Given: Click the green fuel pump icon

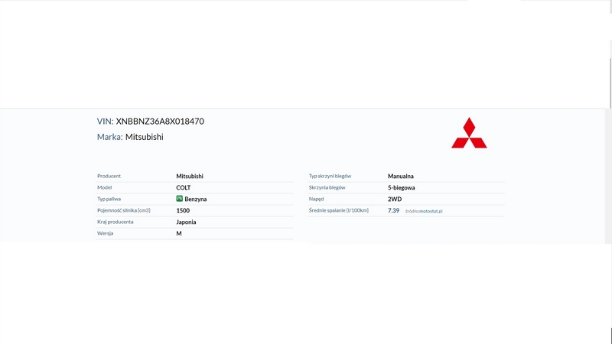Looking at the screenshot, I should click(180, 199).
